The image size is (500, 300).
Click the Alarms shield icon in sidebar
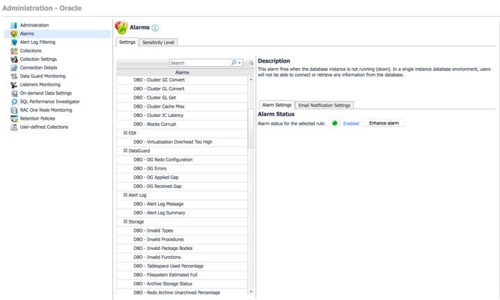pos(14,34)
